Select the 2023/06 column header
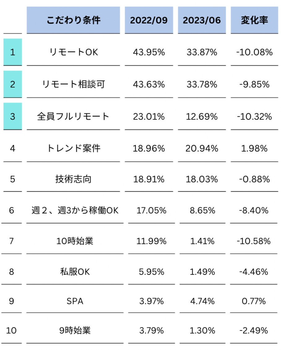The width and height of the screenshot is (281, 350). coord(202,20)
